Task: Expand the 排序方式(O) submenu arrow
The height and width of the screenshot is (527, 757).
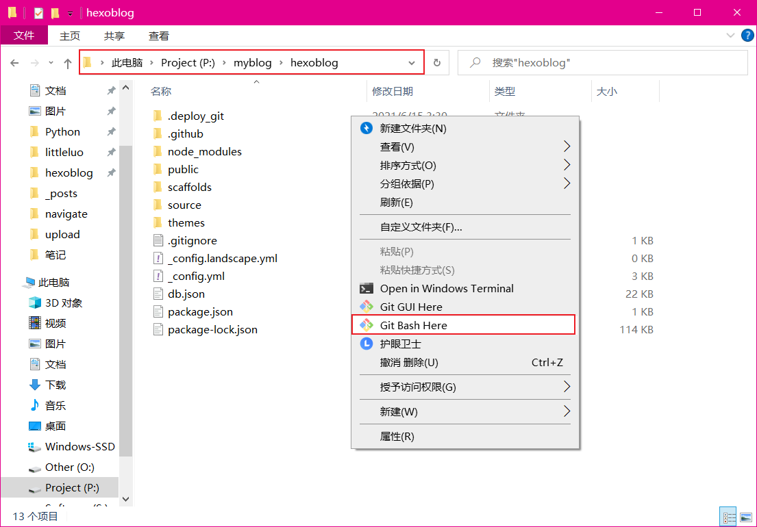Action: click(x=567, y=165)
